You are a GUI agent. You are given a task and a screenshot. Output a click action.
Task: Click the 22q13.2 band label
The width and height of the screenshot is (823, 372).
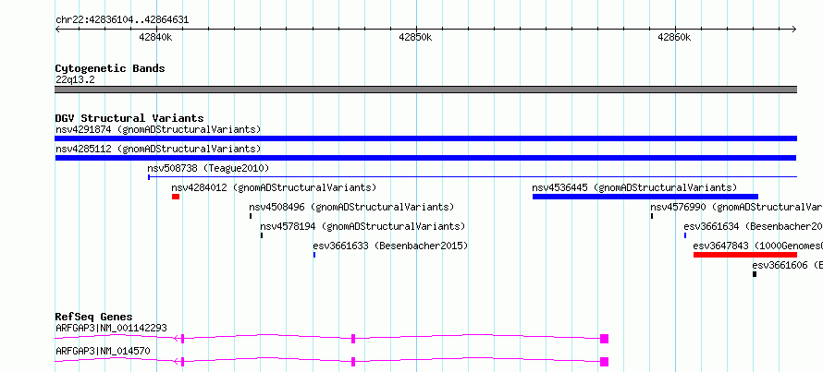pos(75,80)
